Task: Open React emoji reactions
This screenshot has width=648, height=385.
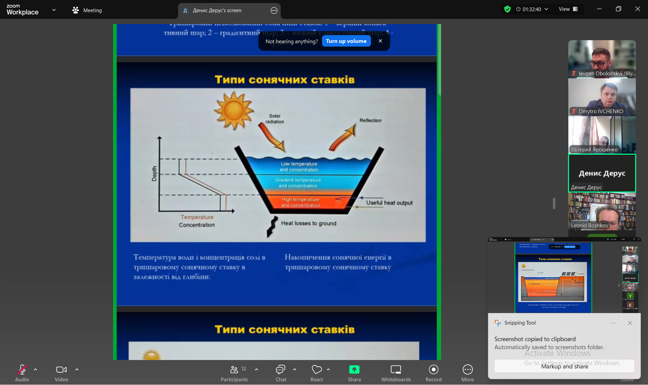Action: (x=317, y=373)
